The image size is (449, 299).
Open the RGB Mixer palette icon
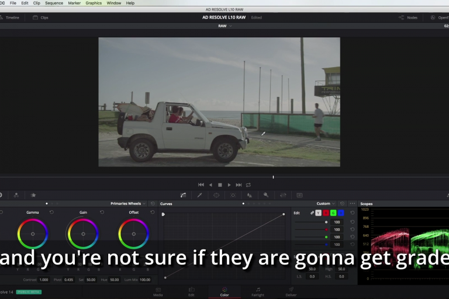tap(16, 195)
